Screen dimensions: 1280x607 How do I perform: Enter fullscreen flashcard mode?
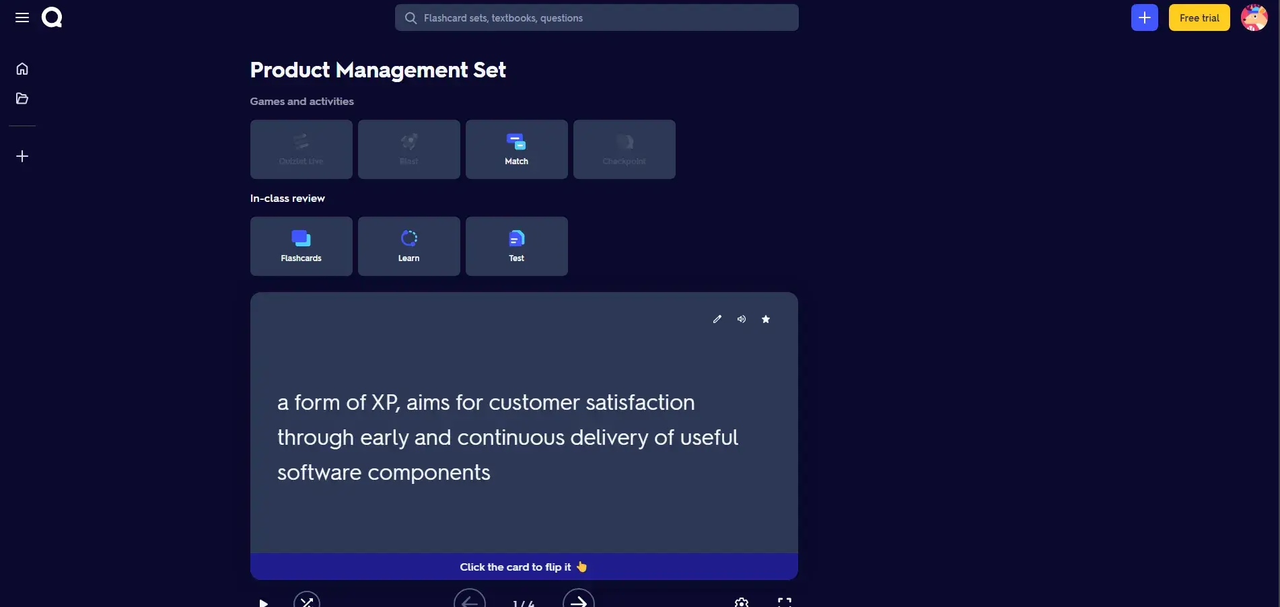pyautogui.click(x=784, y=602)
